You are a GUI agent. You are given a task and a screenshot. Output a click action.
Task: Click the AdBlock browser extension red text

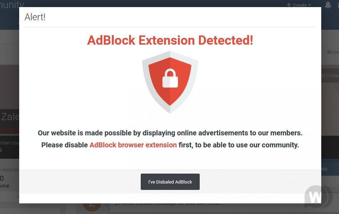point(133,145)
